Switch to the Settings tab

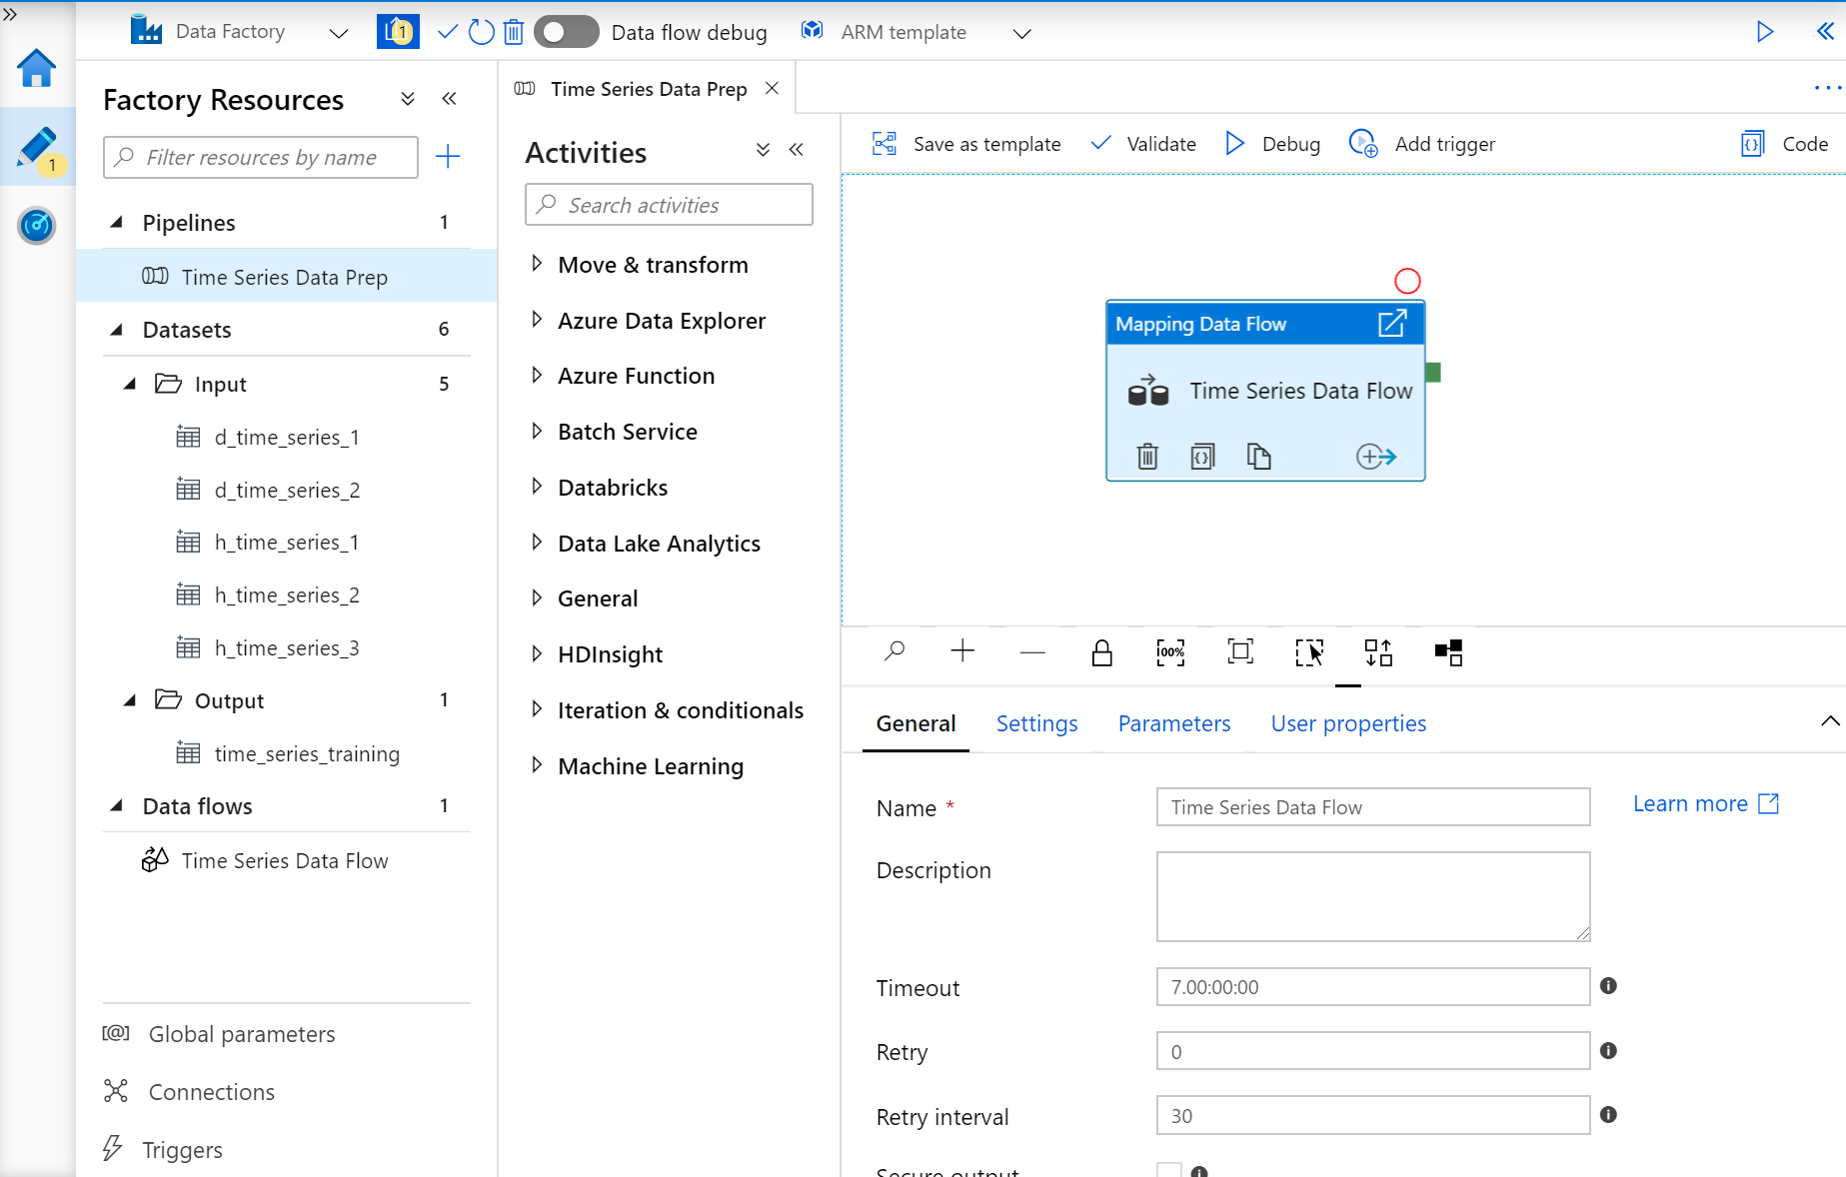pos(1036,723)
